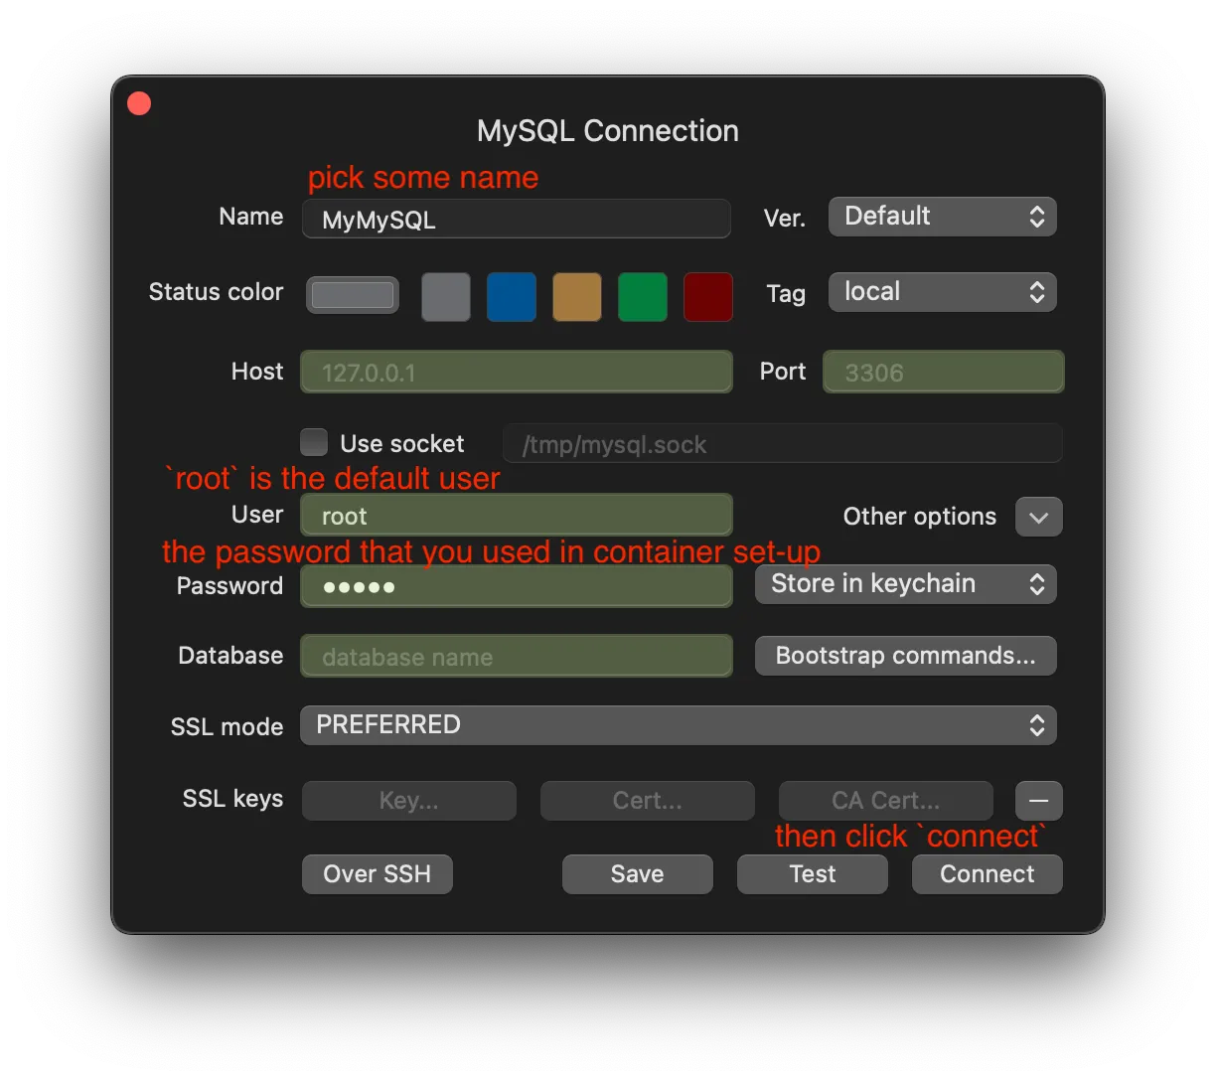The height and width of the screenshot is (1081, 1216).
Task: Pick the dark red status color swatch
Action: coord(708,297)
